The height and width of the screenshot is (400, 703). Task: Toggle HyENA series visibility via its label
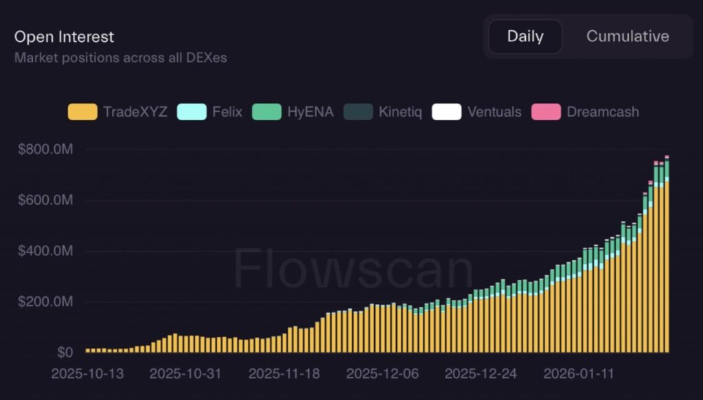(x=311, y=112)
